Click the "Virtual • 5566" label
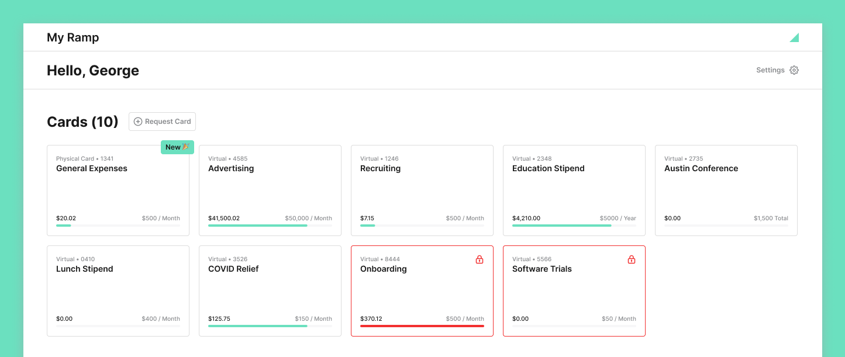The width and height of the screenshot is (845, 357). click(532, 259)
